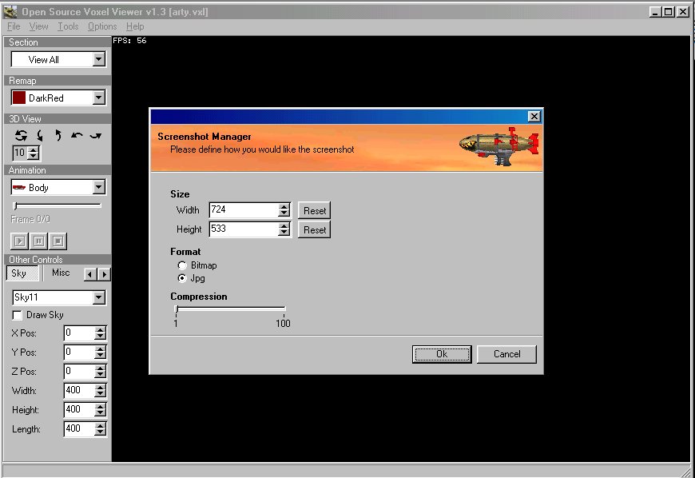Click the rotate-up curved arrow in 3D View
This screenshot has height=478, width=695.
58,135
